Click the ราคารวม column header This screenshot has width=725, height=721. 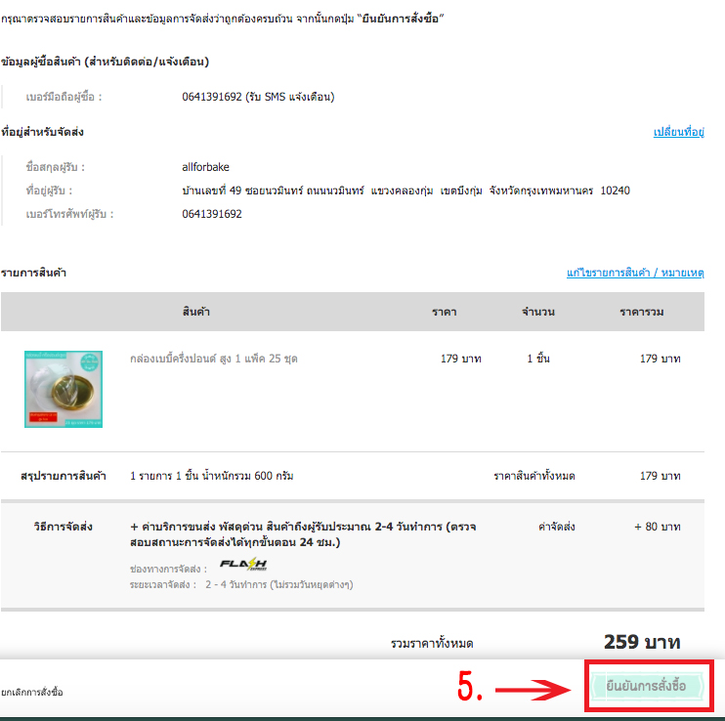click(642, 312)
